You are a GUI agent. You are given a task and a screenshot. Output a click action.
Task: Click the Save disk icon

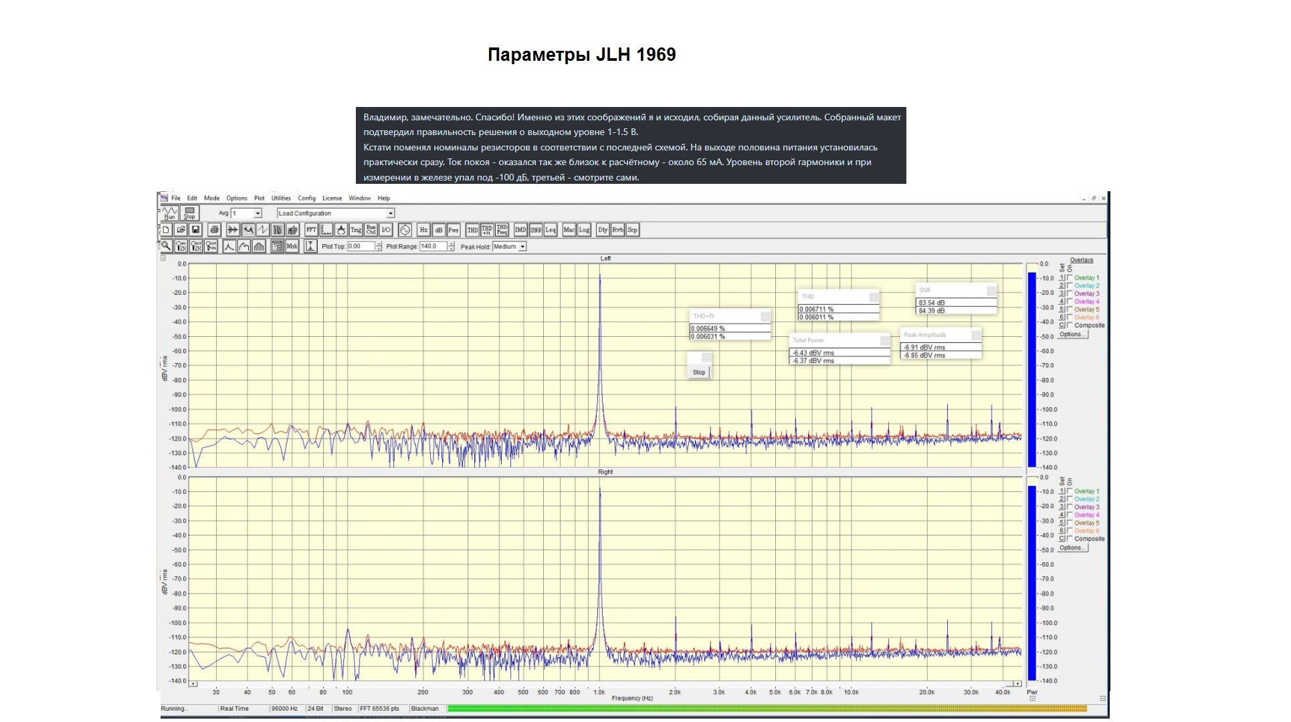click(x=195, y=230)
